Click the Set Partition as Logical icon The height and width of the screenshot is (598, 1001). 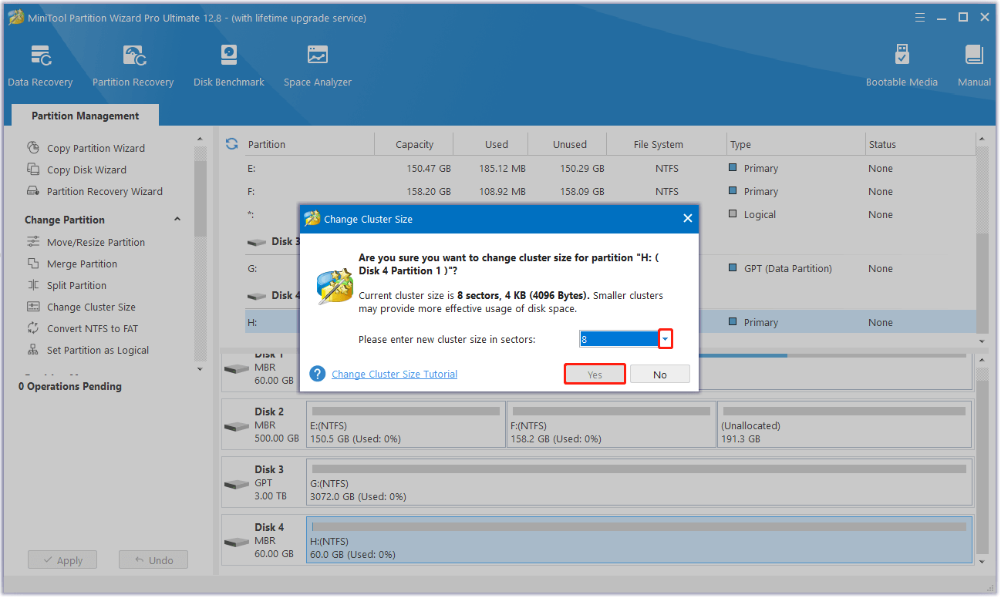(33, 350)
